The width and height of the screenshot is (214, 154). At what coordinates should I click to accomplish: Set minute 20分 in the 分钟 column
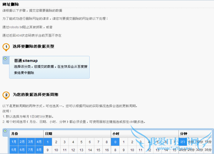pos(183,150)
